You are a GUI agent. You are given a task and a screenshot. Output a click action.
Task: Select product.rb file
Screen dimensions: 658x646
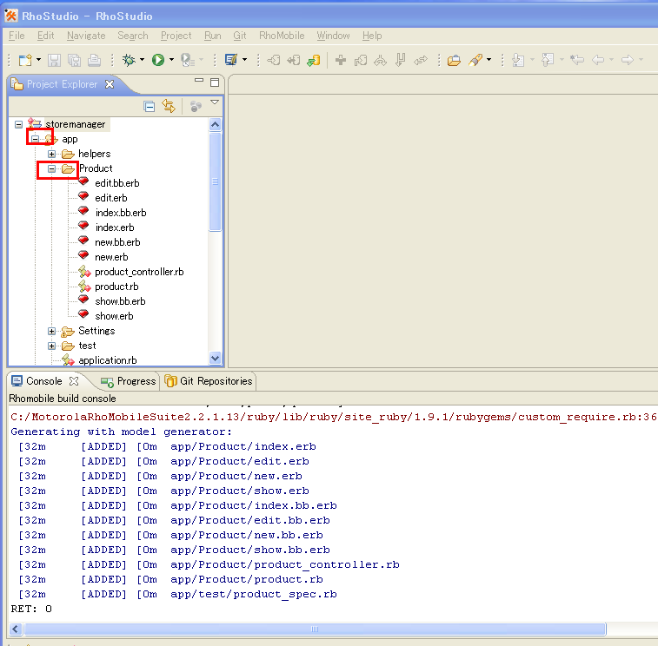click(x=116, y=287)
